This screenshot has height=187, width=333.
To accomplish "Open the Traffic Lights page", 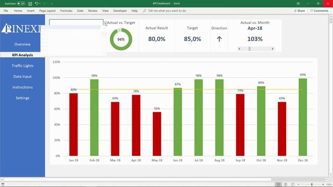I will point(22,66).
